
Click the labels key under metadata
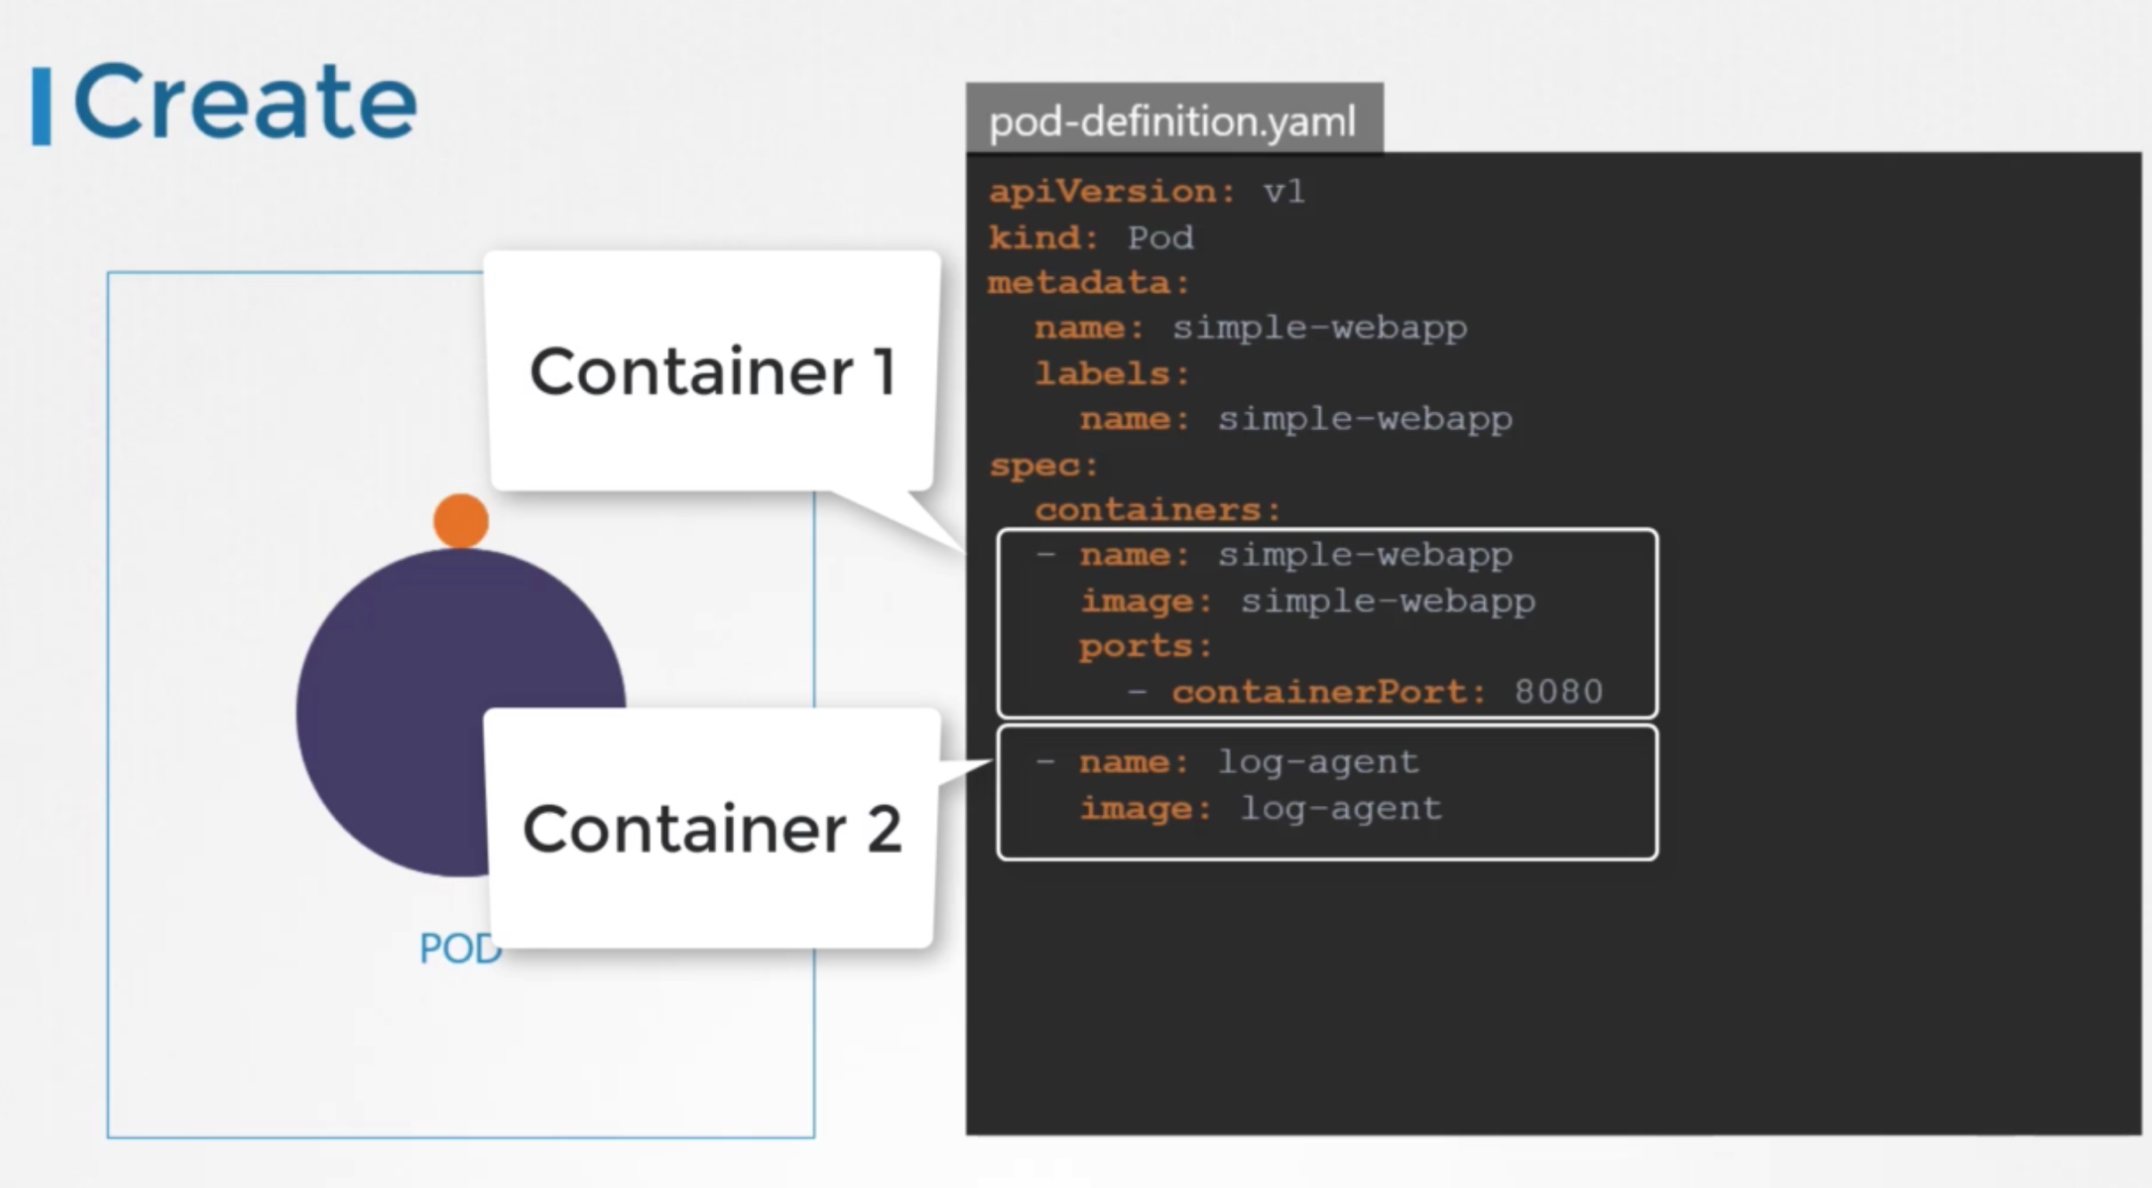click(x=1111, y=374)
